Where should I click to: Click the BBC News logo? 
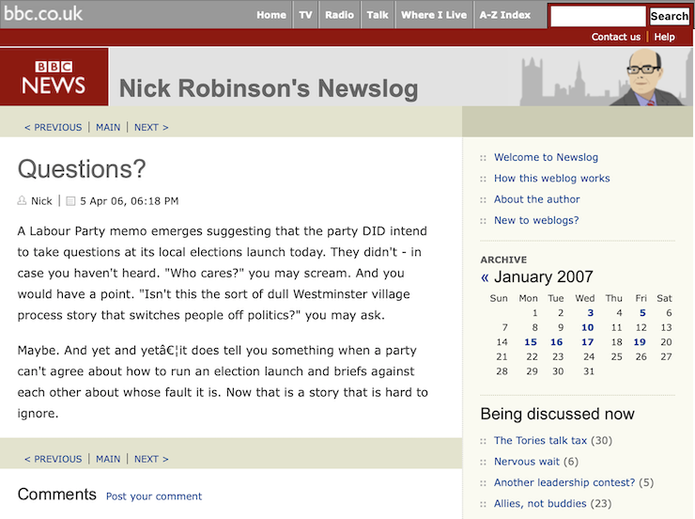coord(54,77)
